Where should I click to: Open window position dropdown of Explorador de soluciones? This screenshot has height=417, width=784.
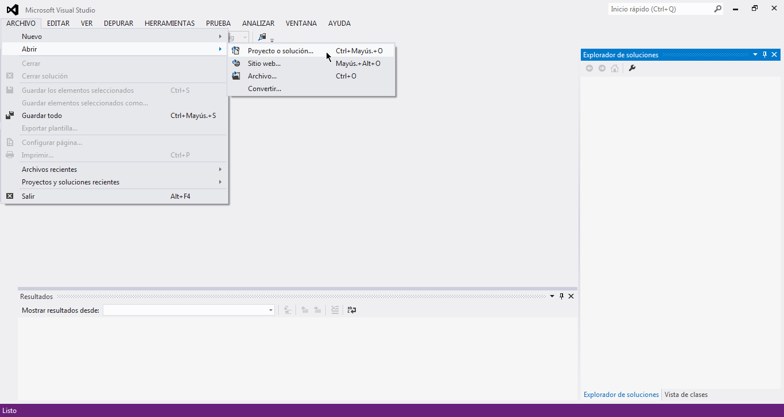[755, 55]
